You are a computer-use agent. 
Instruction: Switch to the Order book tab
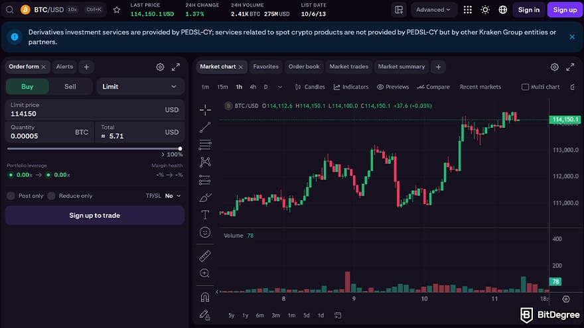tap(304, 67)
